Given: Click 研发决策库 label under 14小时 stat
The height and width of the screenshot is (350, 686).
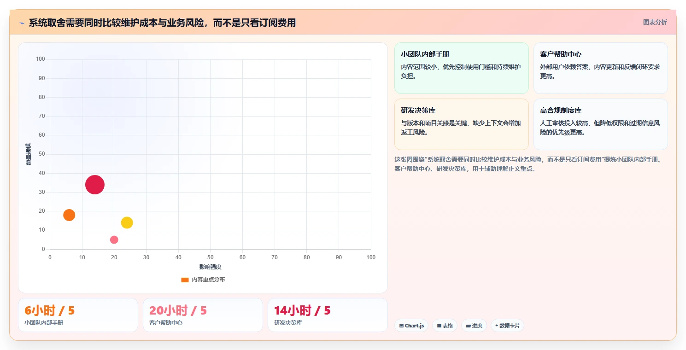Looking at the screenshot, I should (x=288, y=323).
